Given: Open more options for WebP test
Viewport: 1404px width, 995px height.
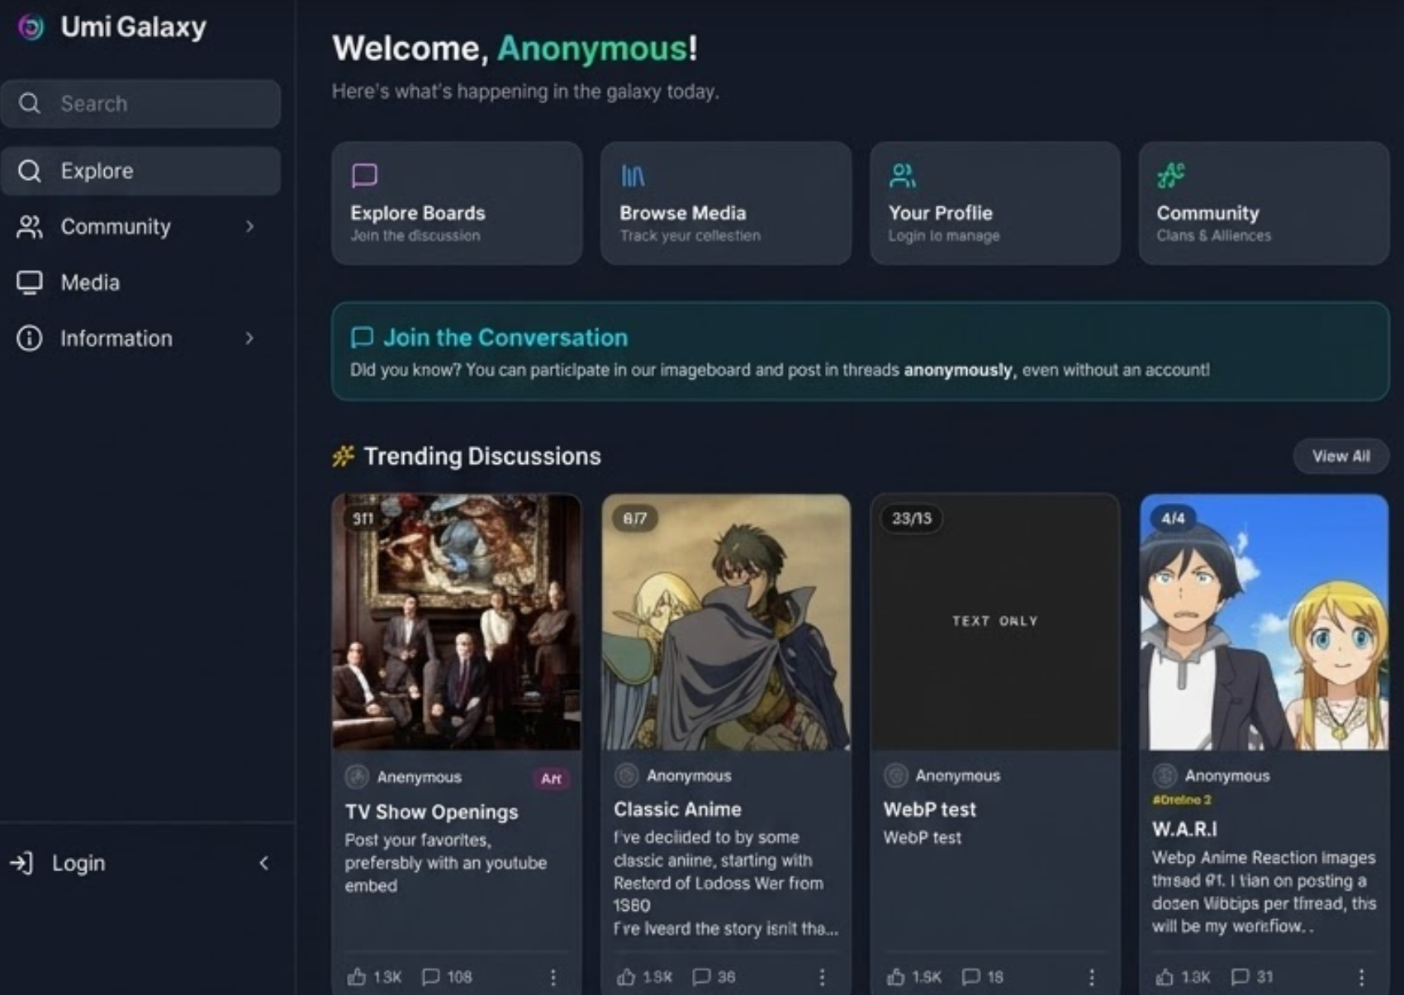Looking at the screenshot, I should [1092, 978].
